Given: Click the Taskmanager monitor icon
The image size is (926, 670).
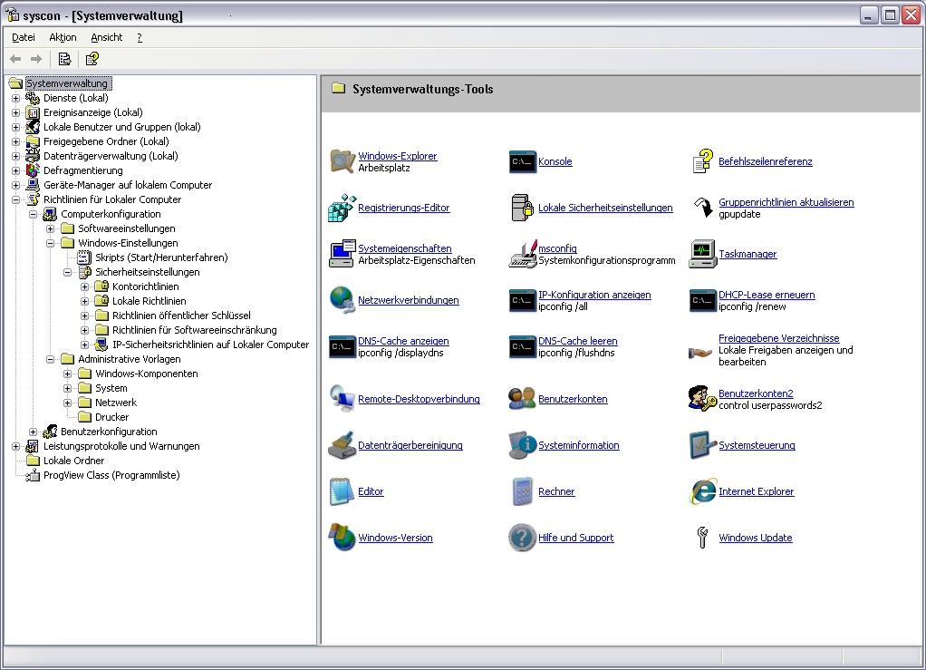Looking at the screenshot, I should pos(702,254).
